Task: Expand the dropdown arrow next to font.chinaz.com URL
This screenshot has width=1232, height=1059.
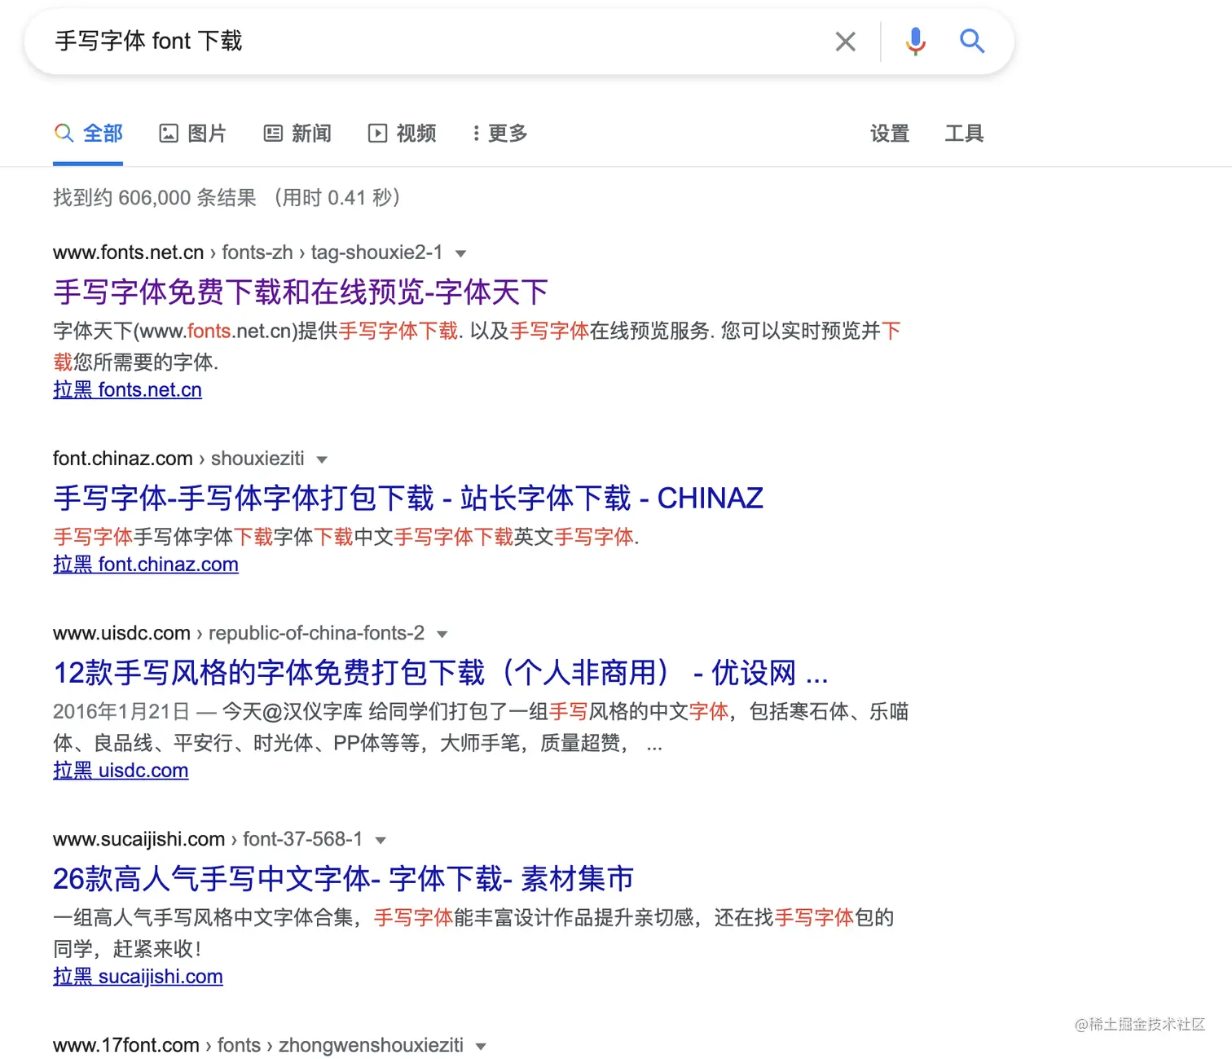Action: [x=322, y=460]
